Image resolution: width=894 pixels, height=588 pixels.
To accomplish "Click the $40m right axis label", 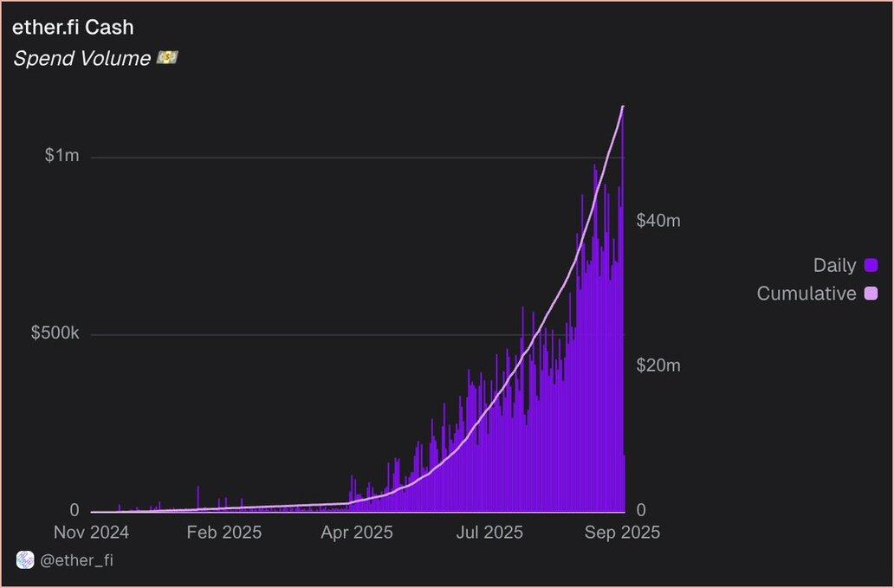I will click(658, 221).
